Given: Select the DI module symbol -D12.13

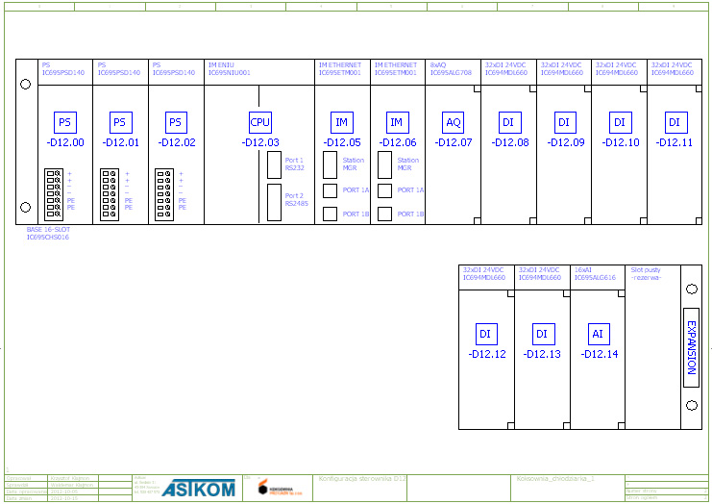Looking at the screenshot, I should (542, 334).
